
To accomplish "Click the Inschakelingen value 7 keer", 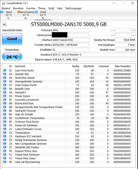I will click(x=125, y=45).
